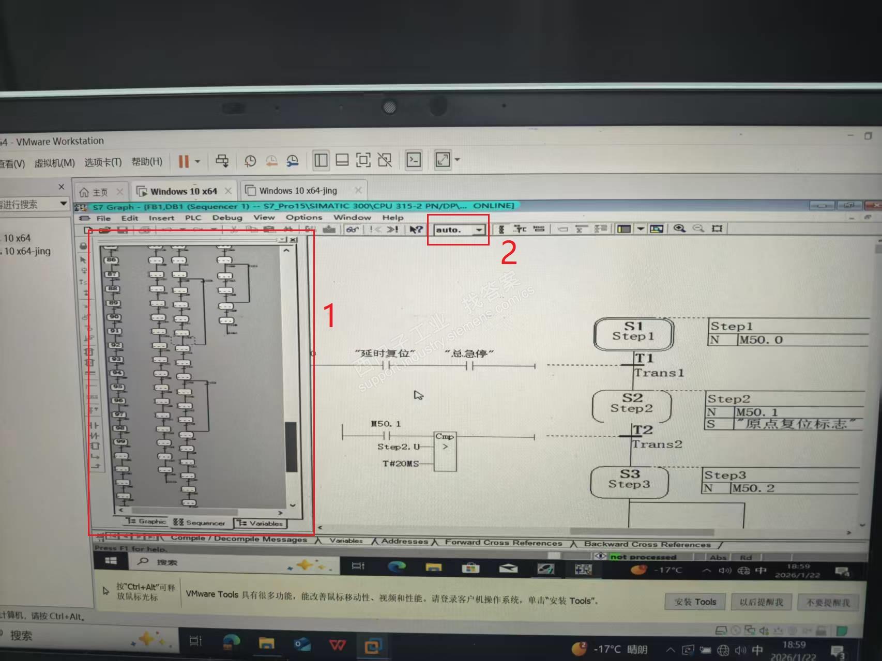Image resolution: width=882 pixels, height=661 pixels.
Task: Open the VMware 虚拟机(M) menu
Action: [x=54, y=163]
